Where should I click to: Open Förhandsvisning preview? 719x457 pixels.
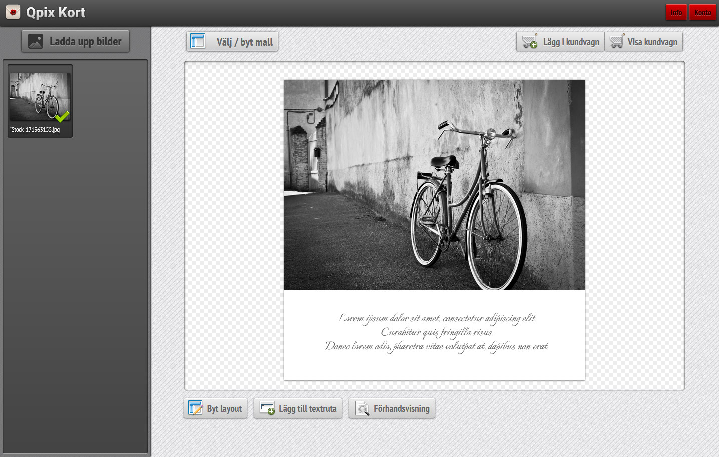tap(392, 408)
